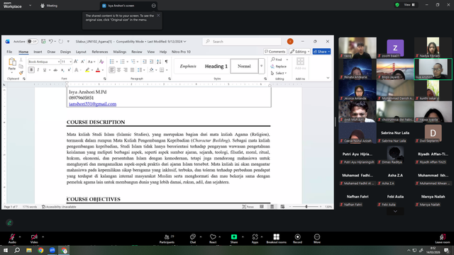Unmute the Zoom Audio microphone

(12, 239)
